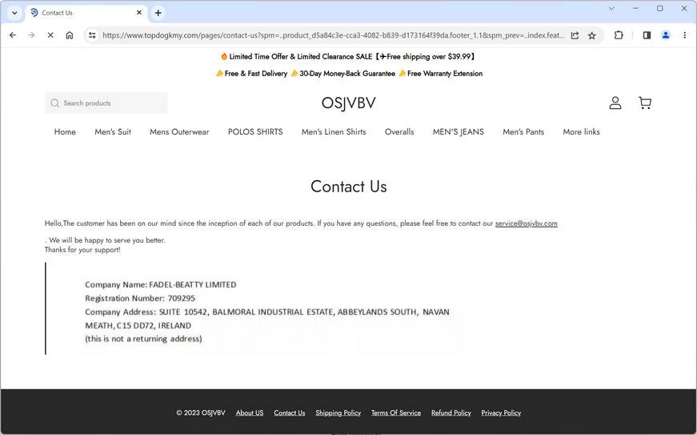Click the Search products field
The width and height of the screenshot is (697, 435).
[106, 103]
